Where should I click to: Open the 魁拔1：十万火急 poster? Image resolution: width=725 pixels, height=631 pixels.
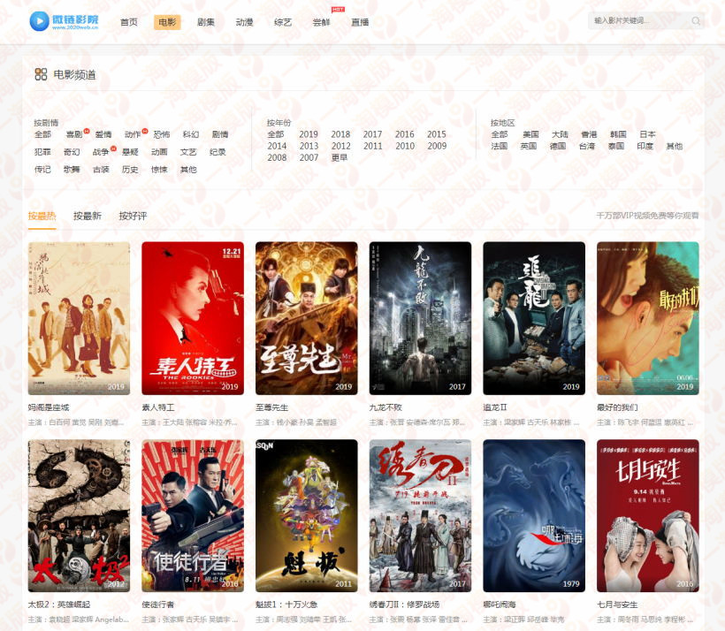pos(307,515)
